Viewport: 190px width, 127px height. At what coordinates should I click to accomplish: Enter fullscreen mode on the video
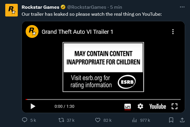coord(174,106)
